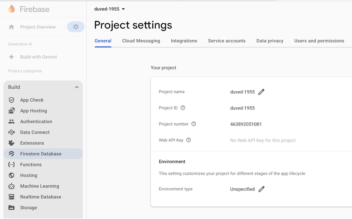
Task: Select the Firestore Database text link
Action: [41, 154]
